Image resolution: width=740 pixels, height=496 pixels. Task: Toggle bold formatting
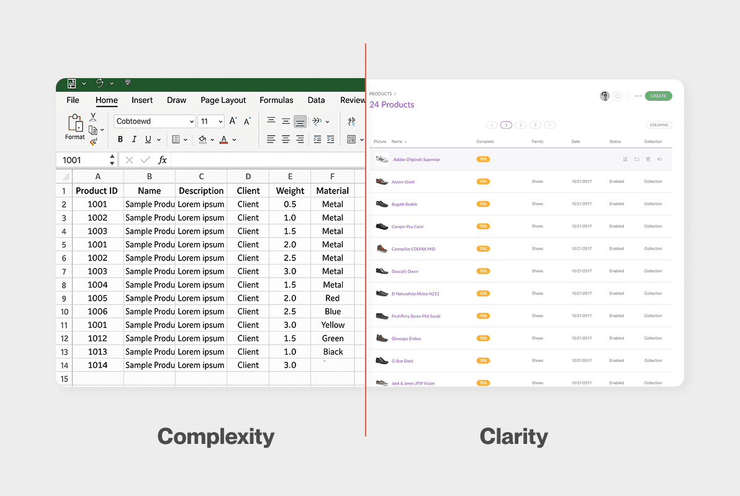120,139
